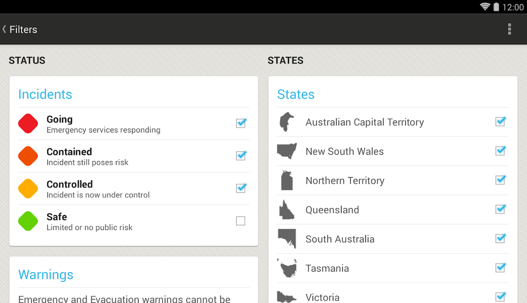Image resolution: width=527 pixels, height=303 pixels.
Task: Tap the Northern Territory map icon
Action: pos(287,180)
